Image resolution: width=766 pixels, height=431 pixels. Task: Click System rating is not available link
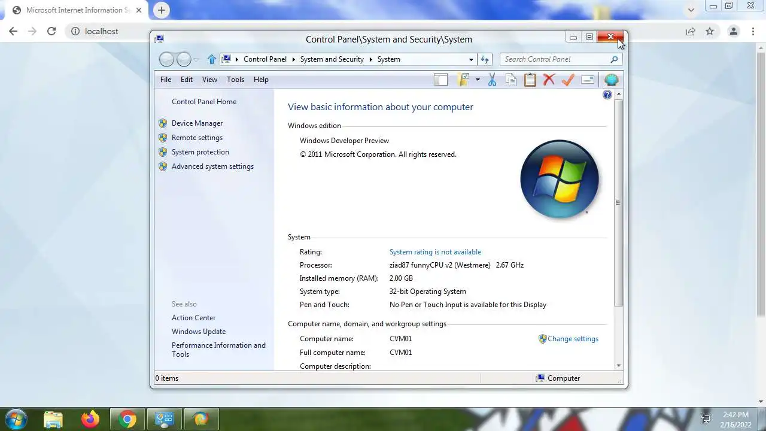pyautogui.click(x=435, y=252)
